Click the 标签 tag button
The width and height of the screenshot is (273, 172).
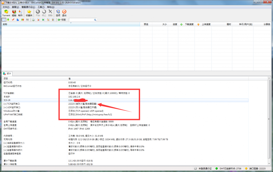pos(62,20)
